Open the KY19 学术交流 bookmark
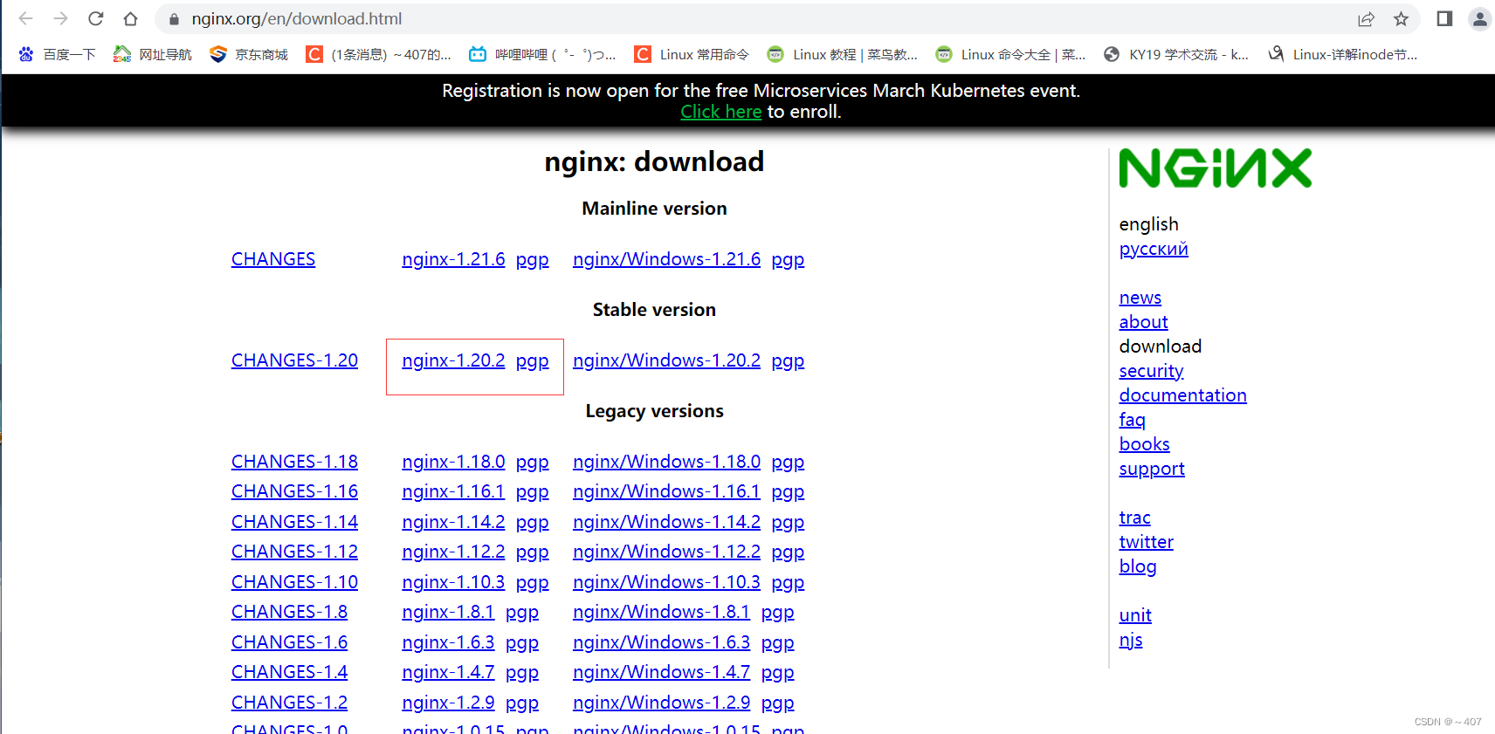This screenshot has height=734, width=1495. click(1176, 54)
